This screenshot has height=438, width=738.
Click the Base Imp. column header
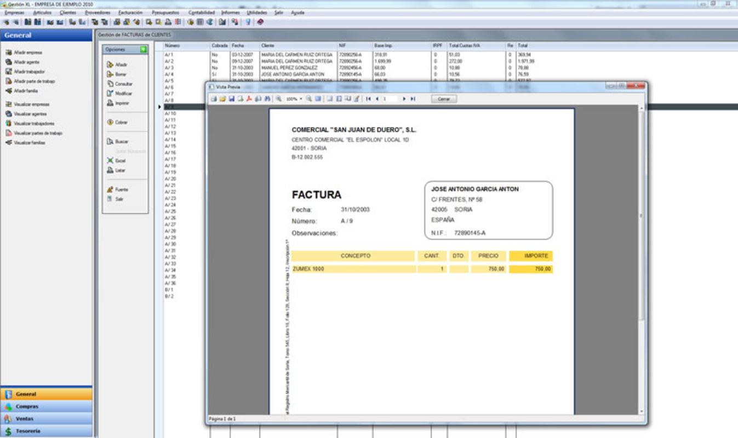click(x=402, y=45)
